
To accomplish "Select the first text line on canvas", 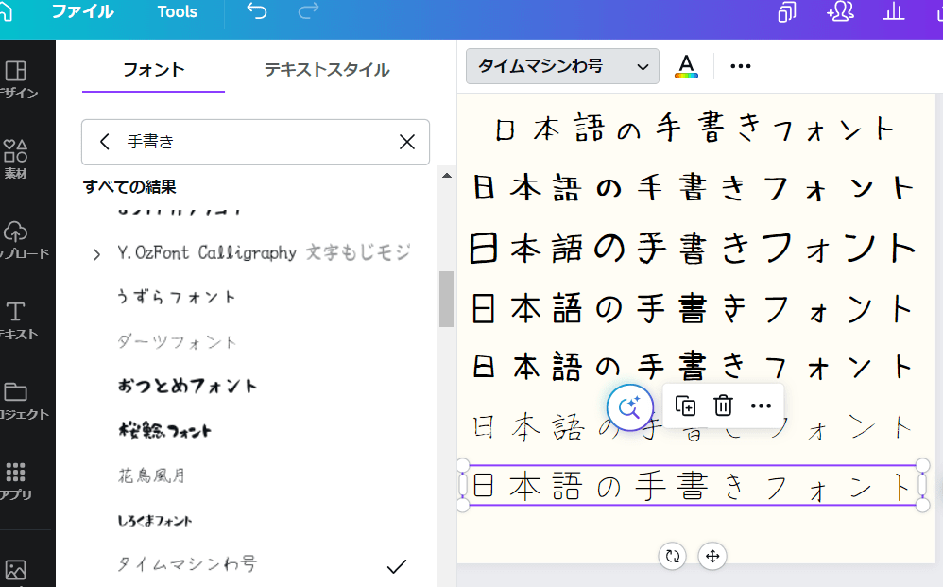I will tap(695, 129).
